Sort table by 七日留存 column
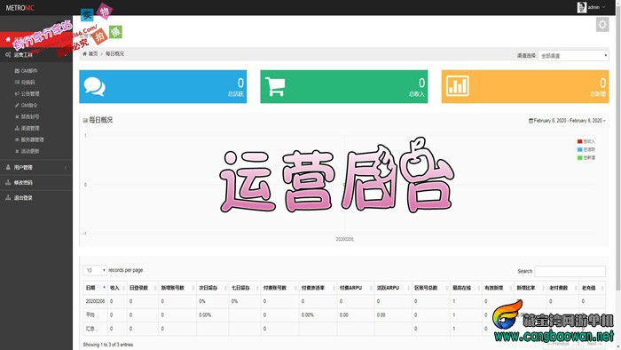This screenshot has height=350, width=621. pos(245,288)
